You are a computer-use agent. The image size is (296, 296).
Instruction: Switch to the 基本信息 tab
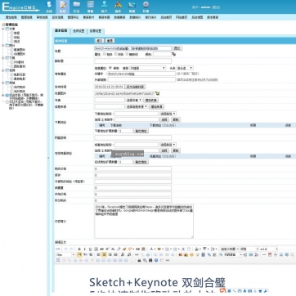[61, 31]
